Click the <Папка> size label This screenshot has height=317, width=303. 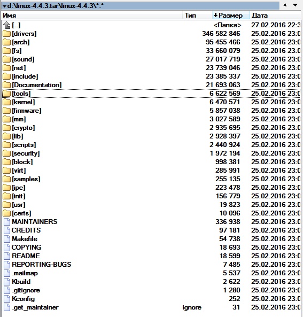tap(228, 25)
